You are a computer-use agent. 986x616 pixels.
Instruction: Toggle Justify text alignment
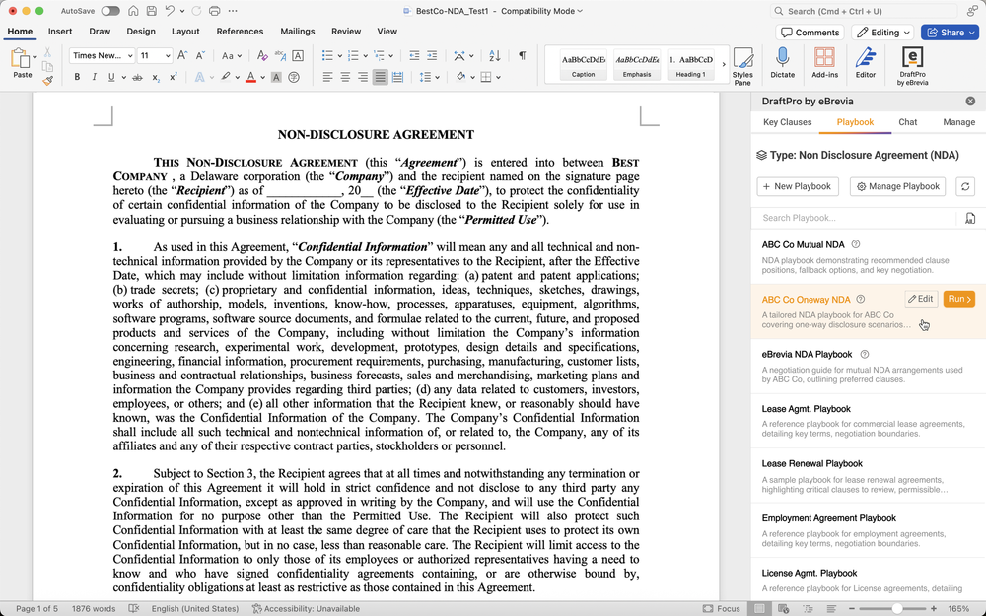coord(380,77)
